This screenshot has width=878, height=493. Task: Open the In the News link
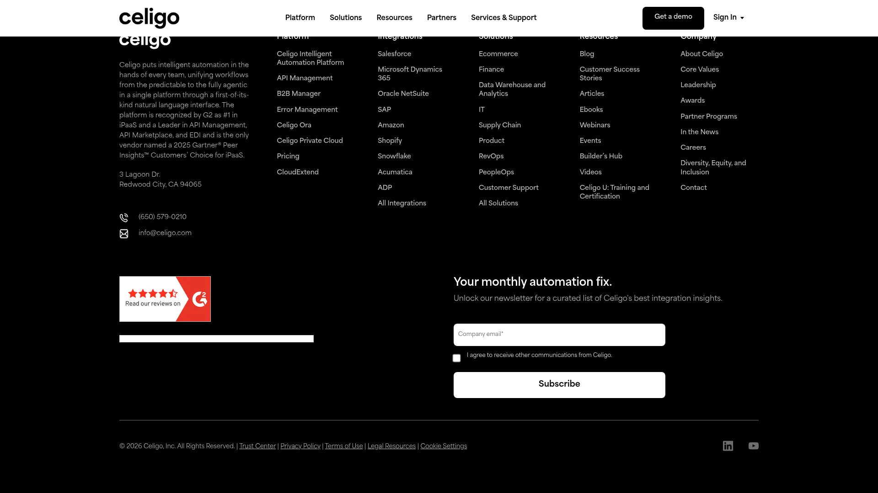(699, 132)
